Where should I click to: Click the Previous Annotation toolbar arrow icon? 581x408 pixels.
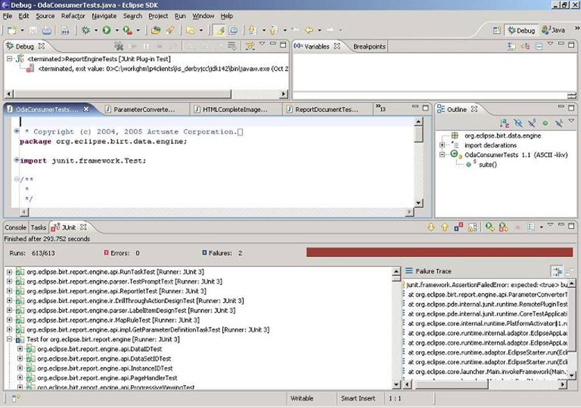(x=273, y=30)
